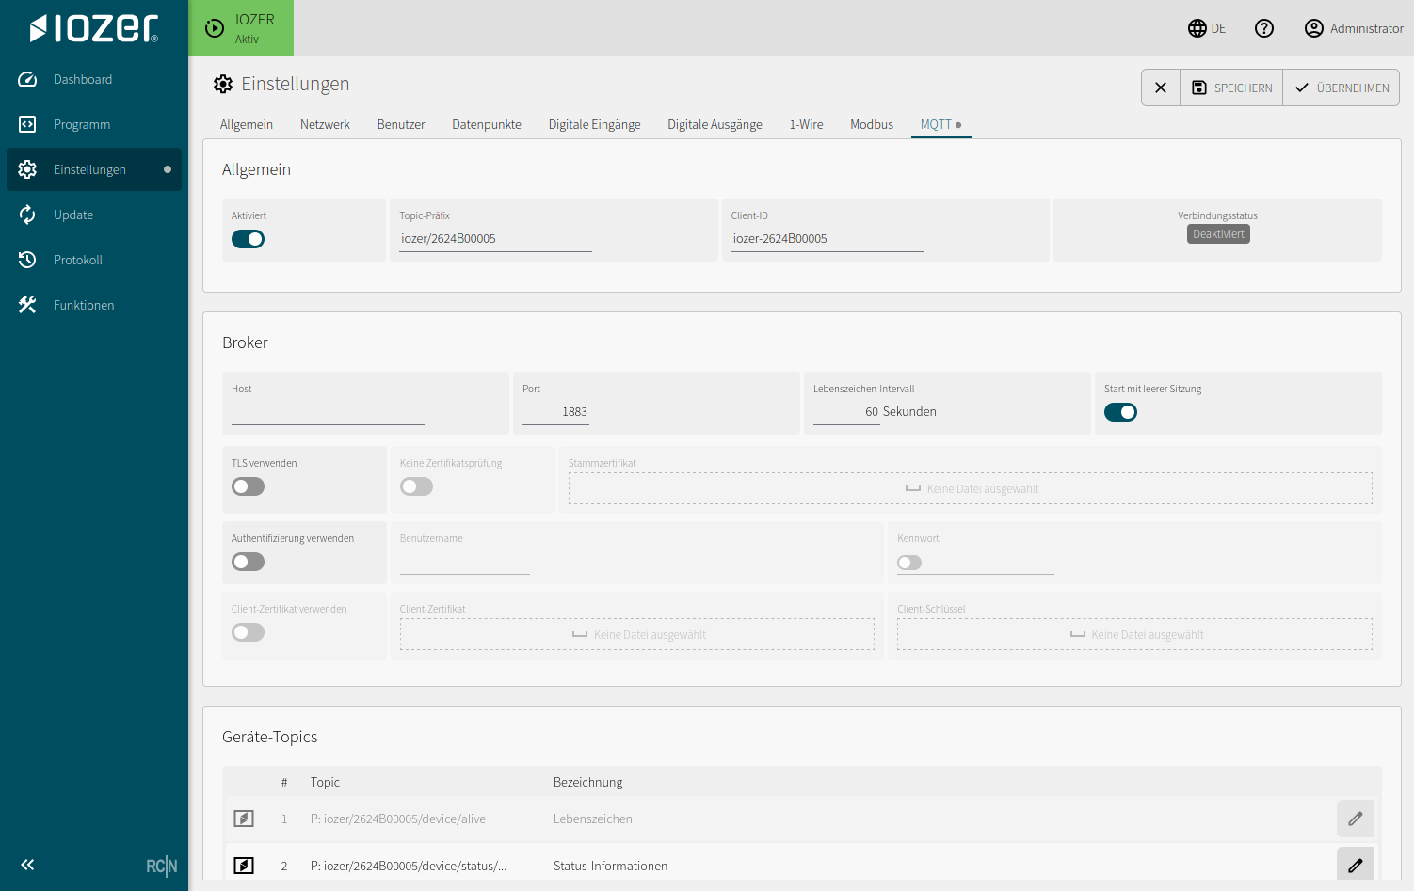Open the Benutzer tab
The image size is (1414, 891).
[x=401, y=124]
